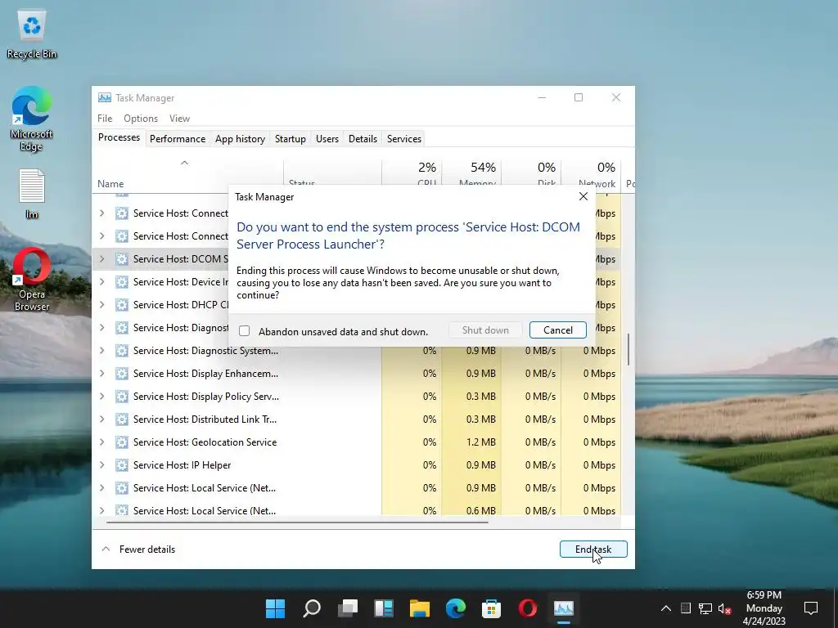Close the warning dialog with X

click(x=583, y=196)
